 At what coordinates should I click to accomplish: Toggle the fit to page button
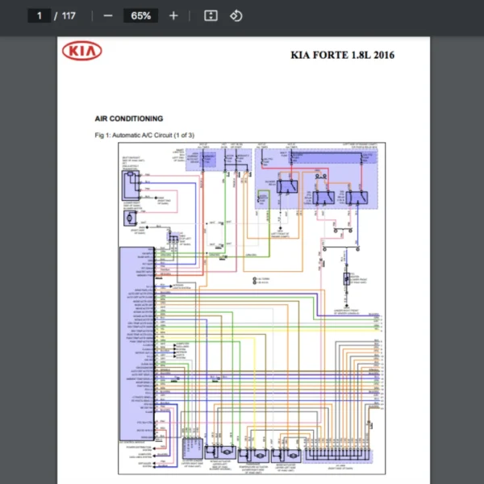click(211, 15)
